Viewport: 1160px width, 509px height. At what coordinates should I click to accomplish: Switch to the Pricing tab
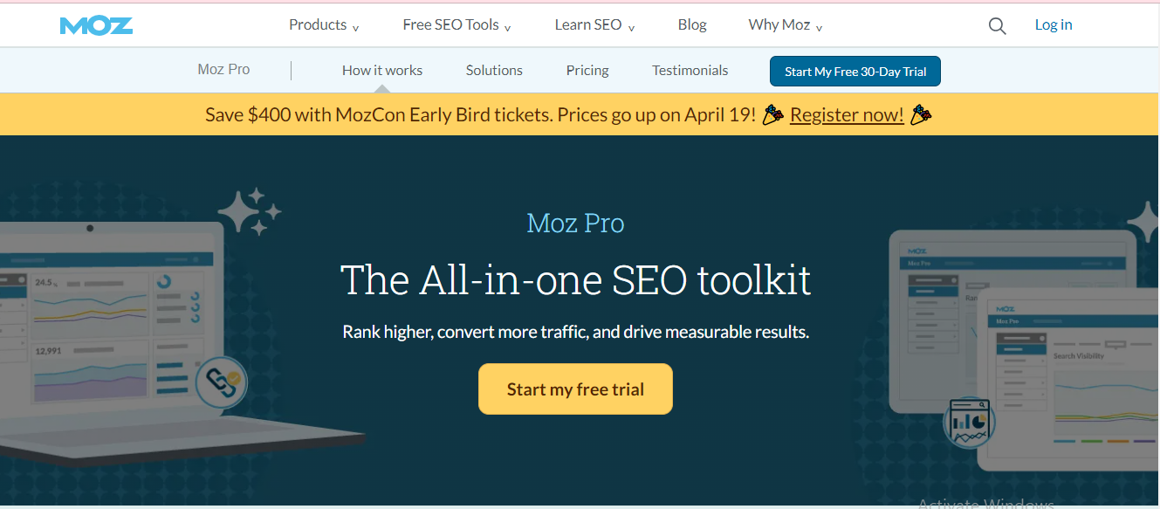(x=587, y=70)
